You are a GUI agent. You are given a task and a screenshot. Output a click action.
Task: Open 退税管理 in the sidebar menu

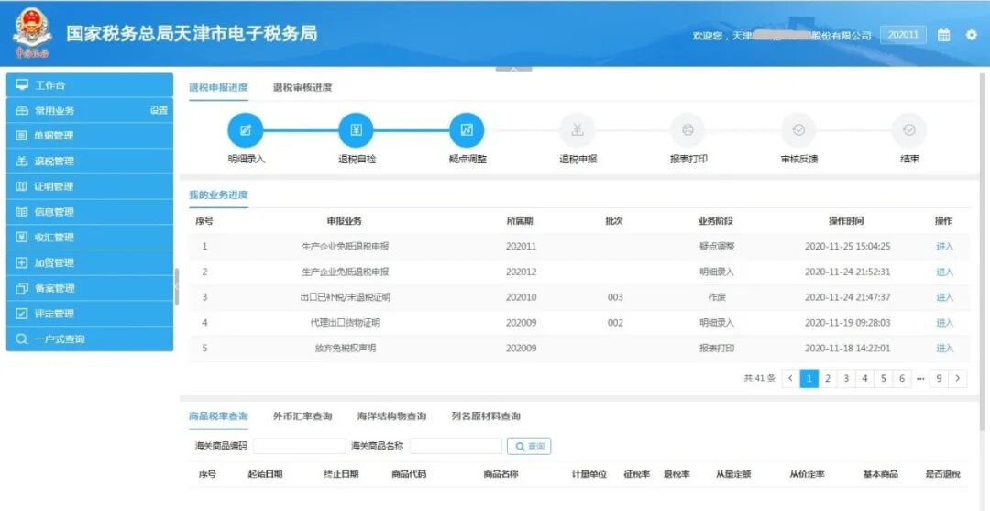90,161
